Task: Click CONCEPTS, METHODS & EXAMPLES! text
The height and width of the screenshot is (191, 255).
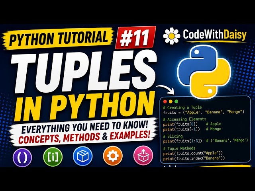Action: click(x=84, y=138)
